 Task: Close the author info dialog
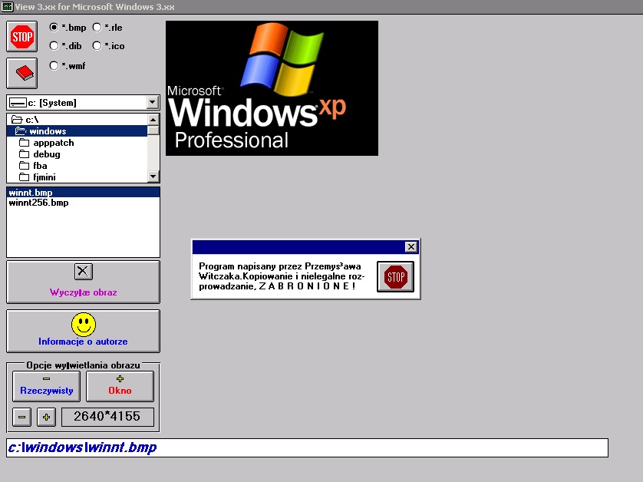411,246
